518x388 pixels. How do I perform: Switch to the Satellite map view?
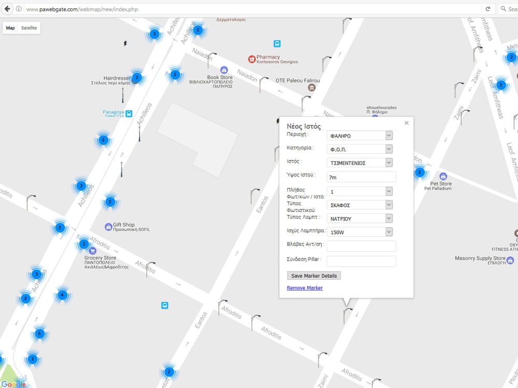28,27
